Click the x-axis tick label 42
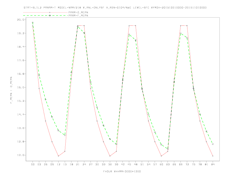This screenshot has width=232, height=179. click(x=123, y=164)
